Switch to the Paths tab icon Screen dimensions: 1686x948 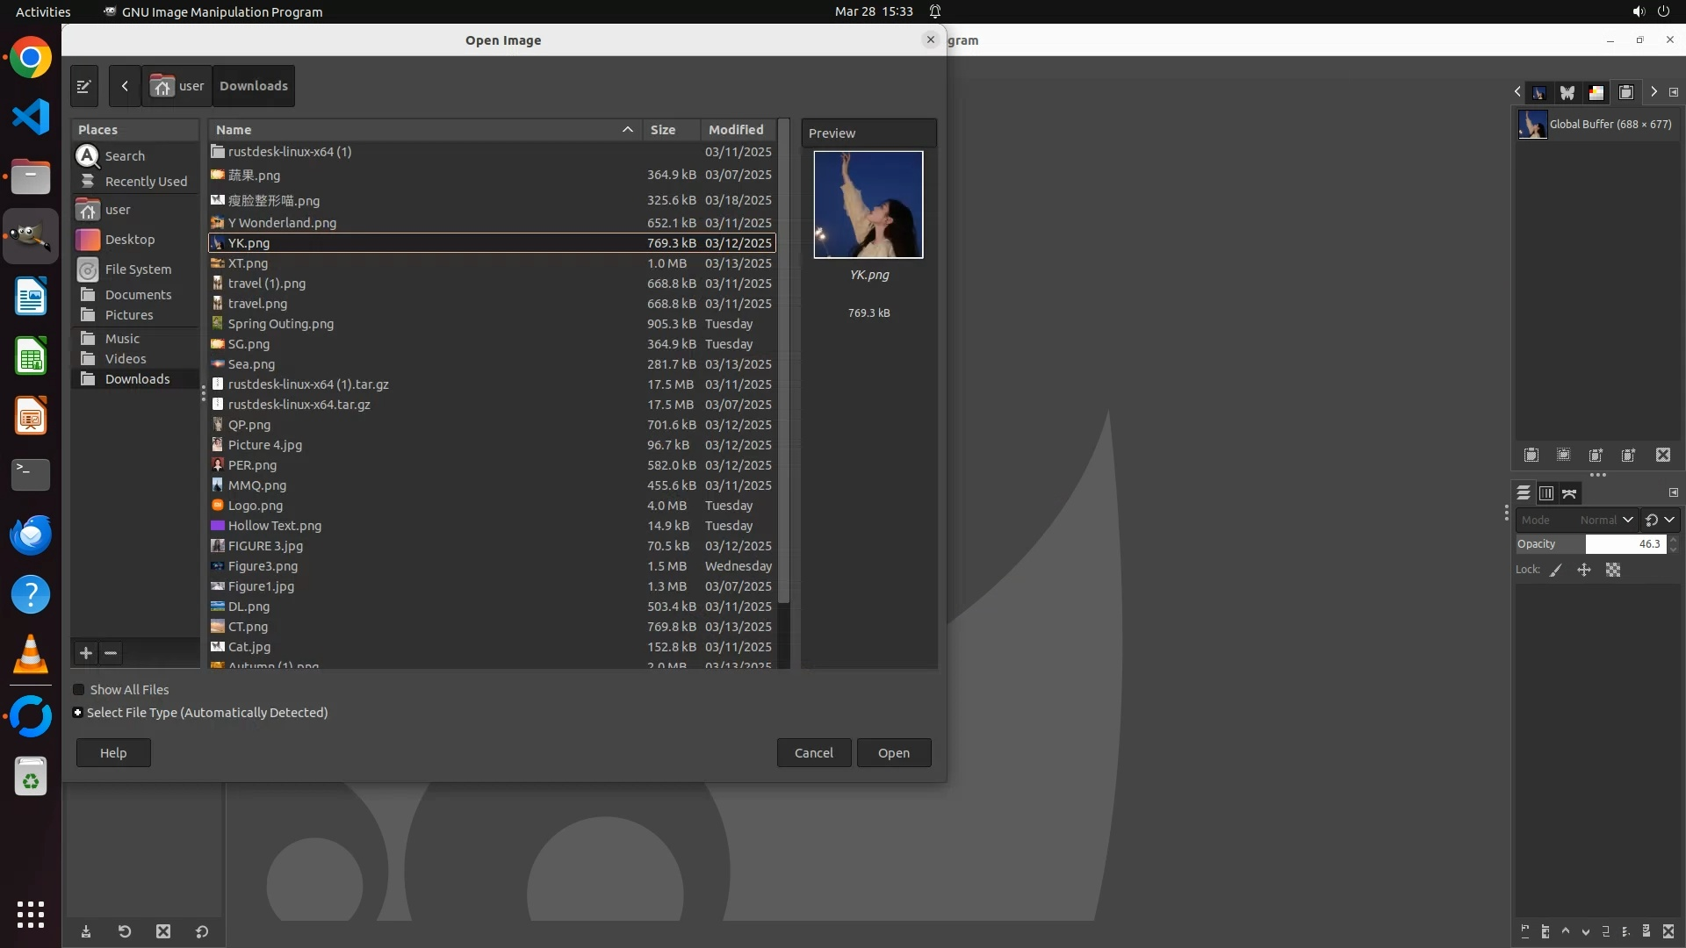click(1569, 493)
